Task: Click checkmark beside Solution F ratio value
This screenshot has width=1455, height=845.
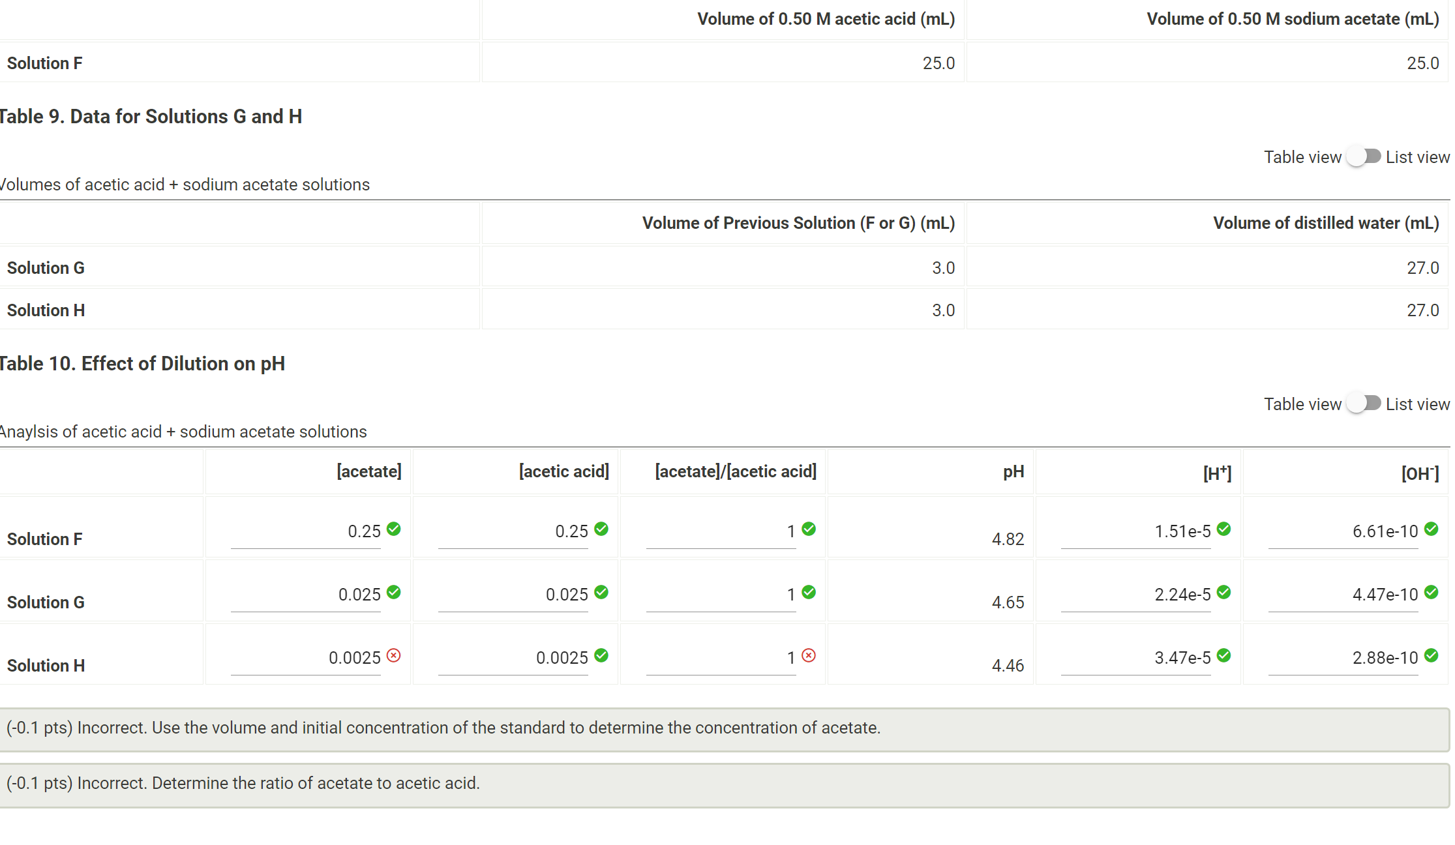Action: click(x=808, y=529)
